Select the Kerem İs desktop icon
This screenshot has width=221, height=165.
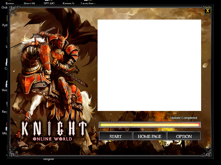coord(68,3)
